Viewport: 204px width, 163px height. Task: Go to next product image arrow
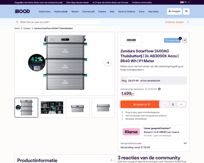click(x=107, y=63)
